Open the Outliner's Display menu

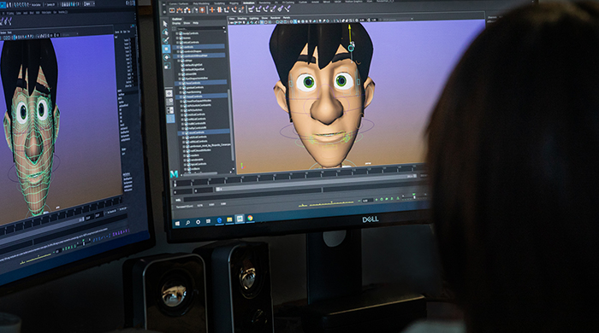[x=176, y=23]
